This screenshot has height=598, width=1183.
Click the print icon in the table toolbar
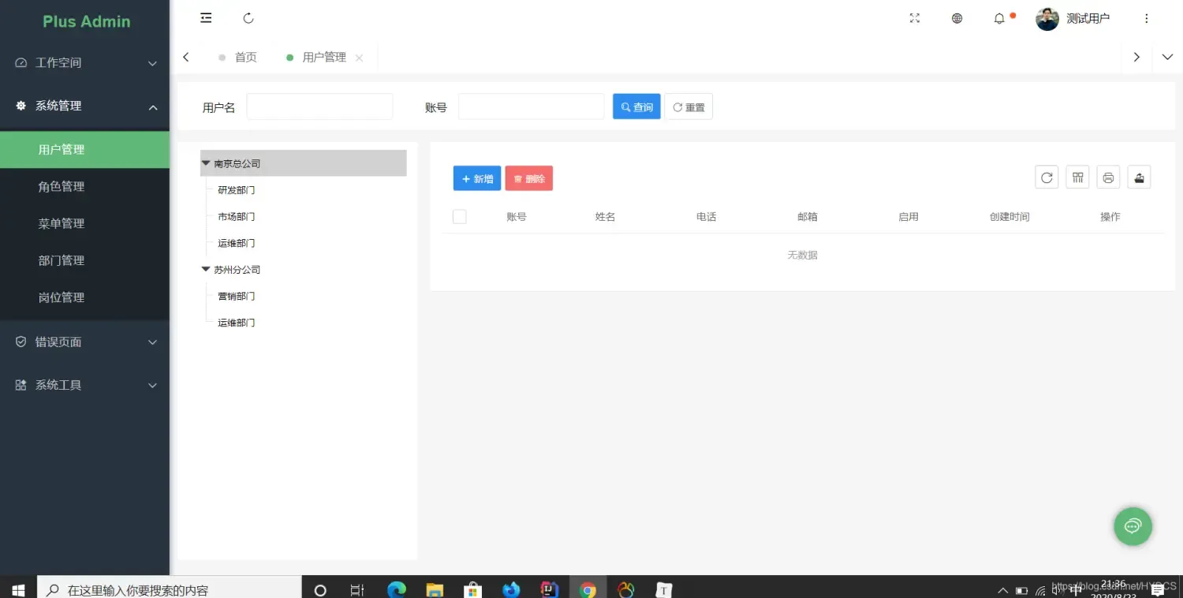click(x=1108, y=177)
